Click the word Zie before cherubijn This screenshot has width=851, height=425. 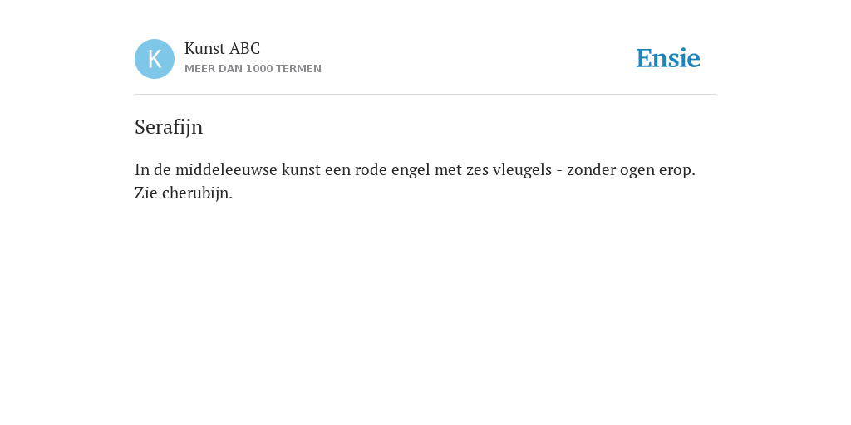146,193
